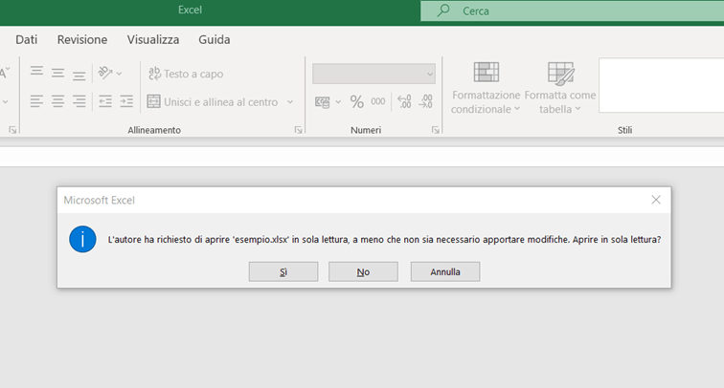This screenshot has height=388, width=724.
Task: Click Annulla to cancel opening
Action: (x=445, y=271)
